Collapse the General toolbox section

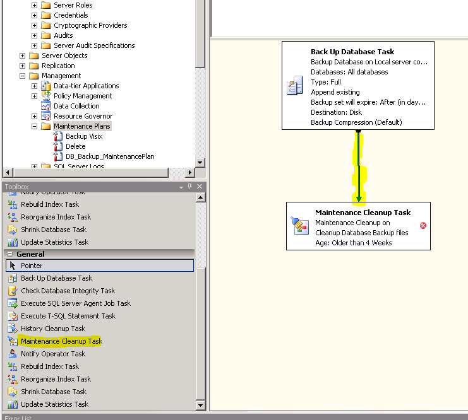point(10,254)
